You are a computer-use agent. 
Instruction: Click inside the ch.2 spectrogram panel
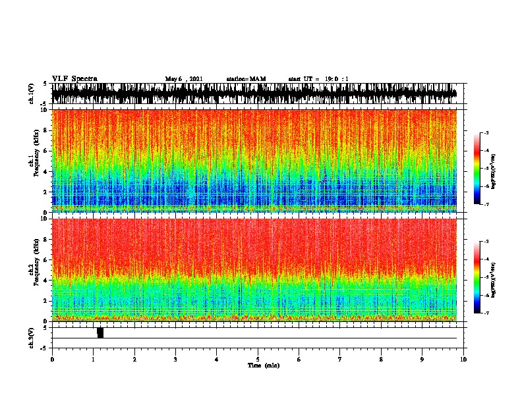(254, 270)
